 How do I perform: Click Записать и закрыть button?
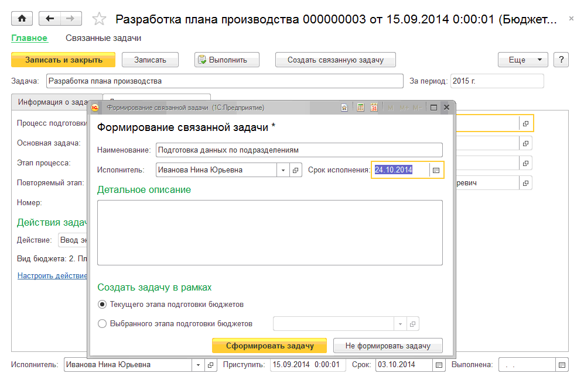(63, 60)
